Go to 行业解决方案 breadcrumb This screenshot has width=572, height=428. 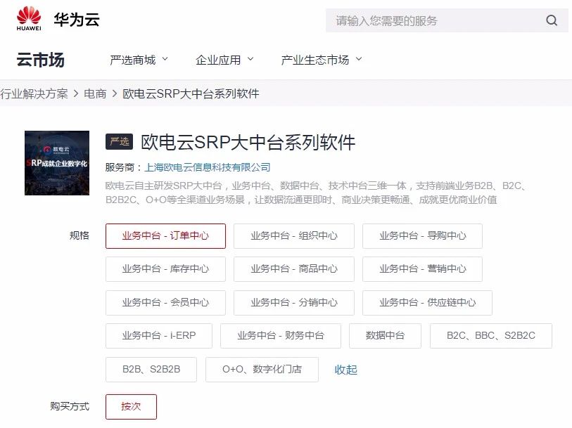(34, 93)
